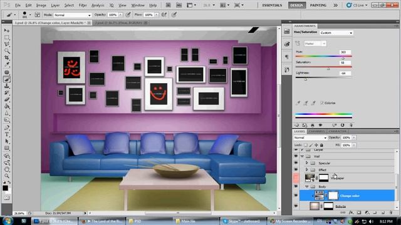Click the Hue value input field
This screenshot has width=401, height=225.
345,52
